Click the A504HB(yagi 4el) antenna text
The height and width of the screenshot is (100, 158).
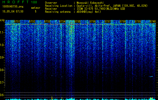(89, 12)
